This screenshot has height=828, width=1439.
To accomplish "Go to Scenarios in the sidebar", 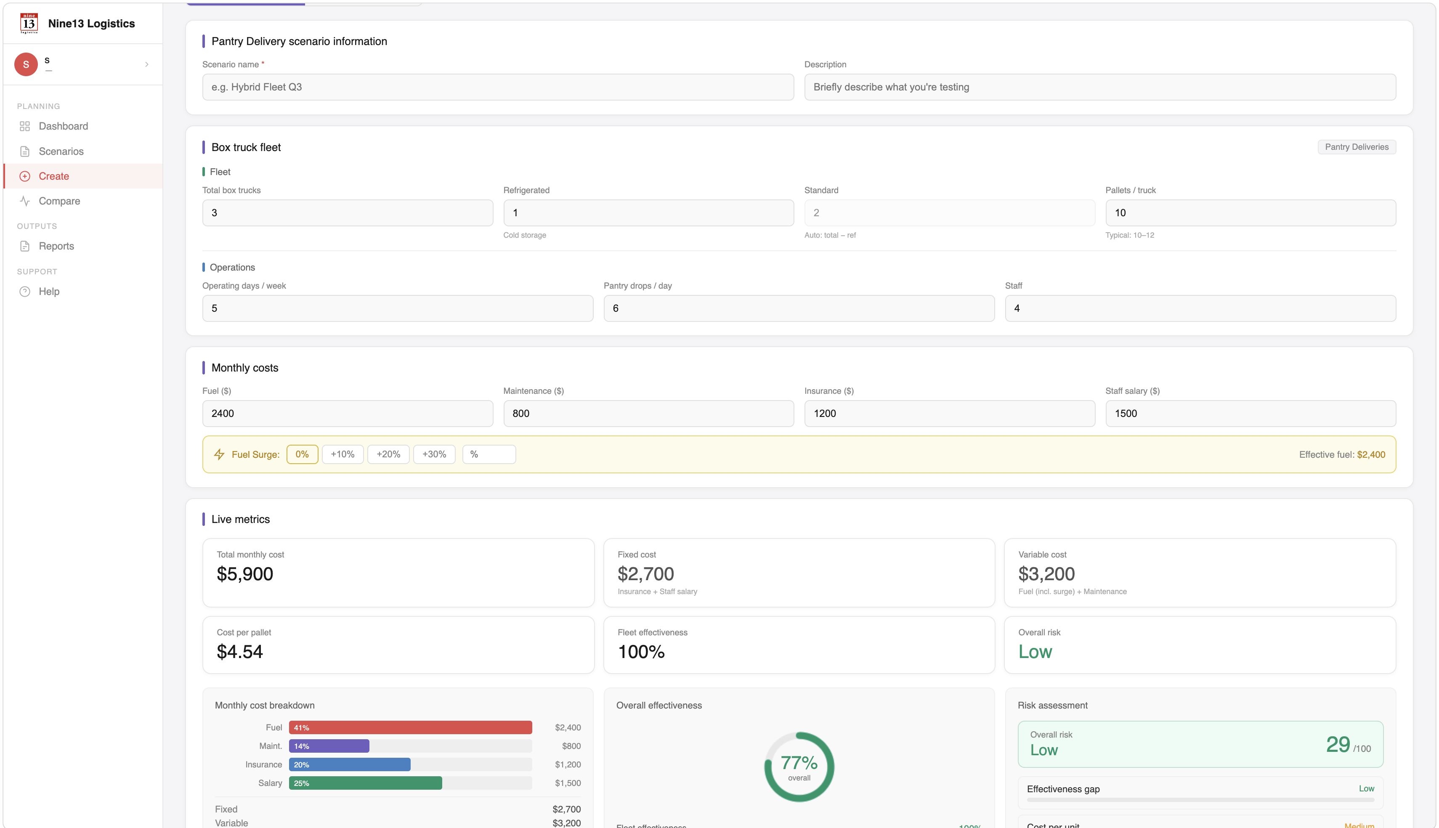I will pos(82,151).
